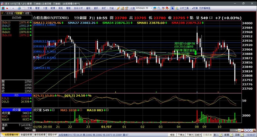Select the 台股期權分析 bottom tab

tap(12, 135)
